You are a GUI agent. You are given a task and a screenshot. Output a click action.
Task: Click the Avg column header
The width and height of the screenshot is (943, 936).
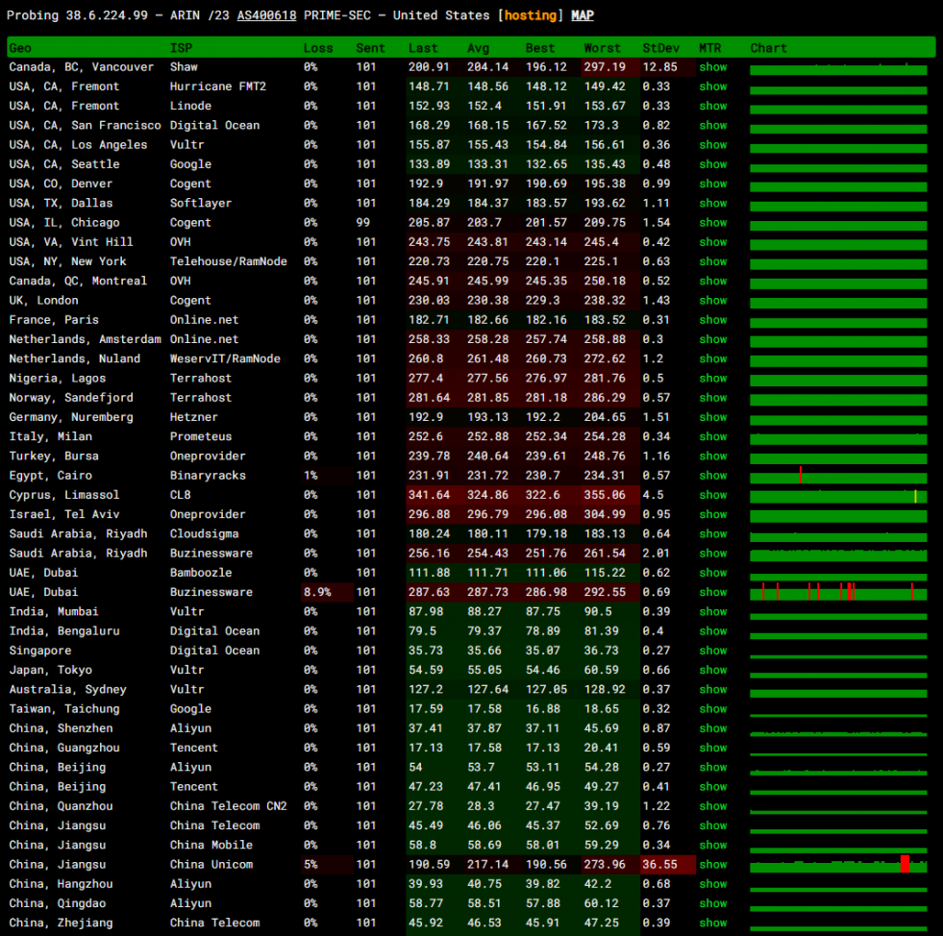[478, 48]
